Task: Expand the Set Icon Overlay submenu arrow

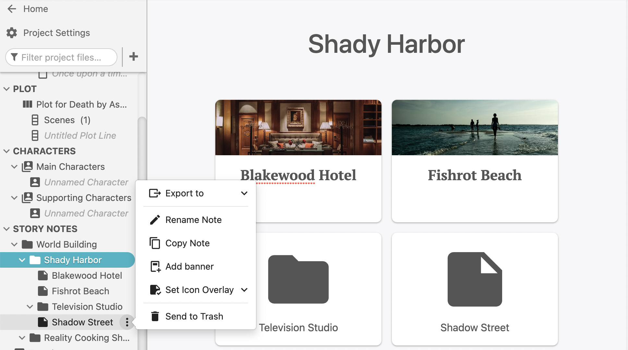Action: tap(244, 290)
